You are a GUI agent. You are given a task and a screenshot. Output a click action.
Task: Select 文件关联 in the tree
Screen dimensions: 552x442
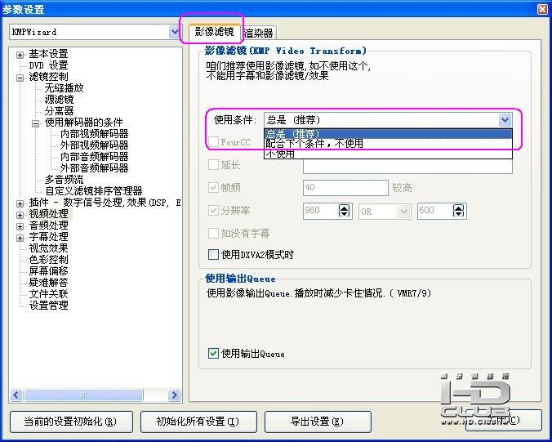tap(48, 294)
